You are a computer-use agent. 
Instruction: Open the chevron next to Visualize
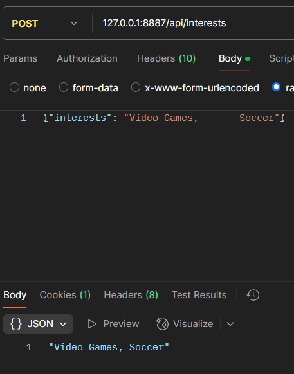click(230, 324)
